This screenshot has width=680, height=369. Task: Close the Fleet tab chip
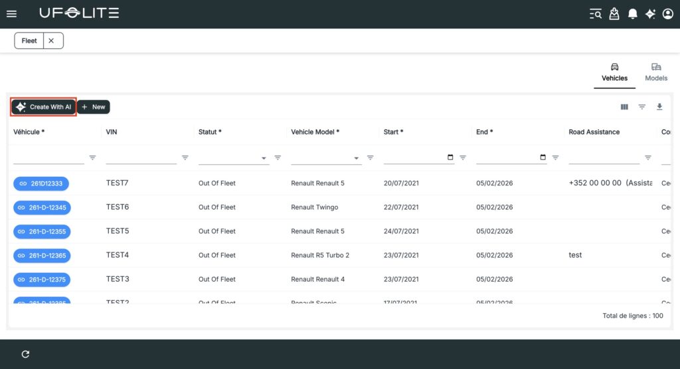[51, 40]
